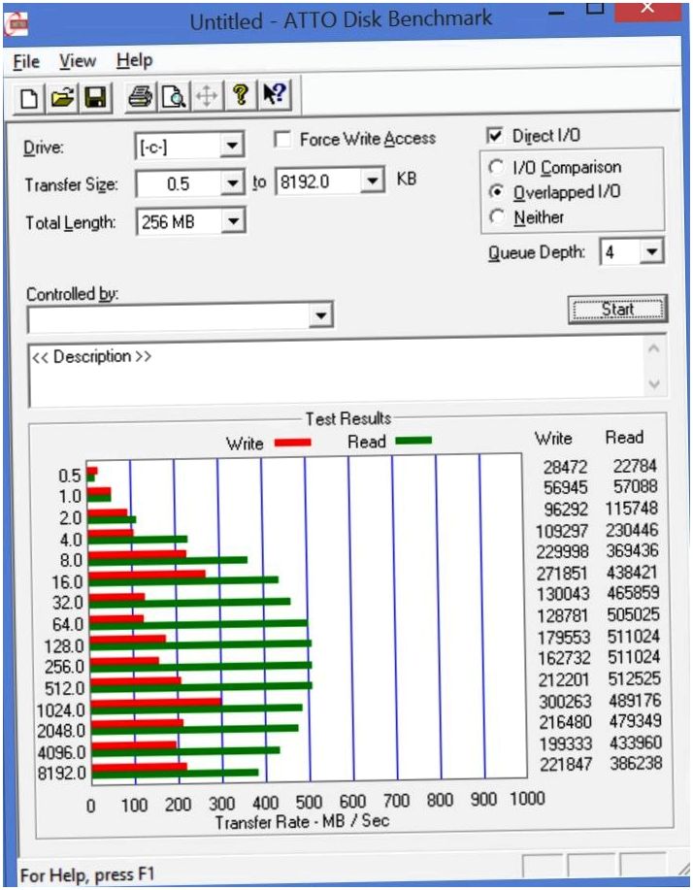Select the I/O Comparison radio button
693x890 pixels.
[497, 167]
